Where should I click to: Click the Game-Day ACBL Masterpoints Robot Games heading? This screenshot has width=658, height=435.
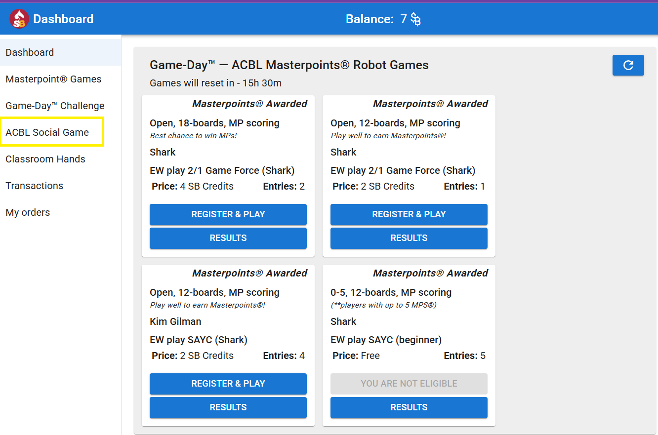click(x=289, y=65)
